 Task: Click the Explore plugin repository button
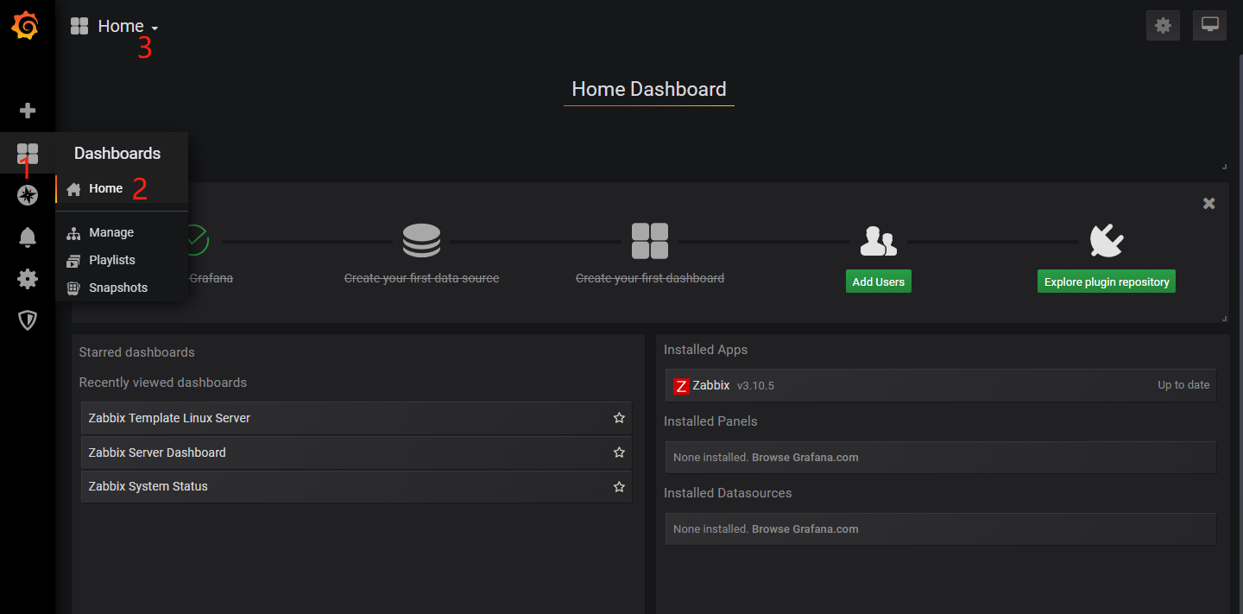click(1106, 282)
